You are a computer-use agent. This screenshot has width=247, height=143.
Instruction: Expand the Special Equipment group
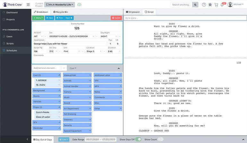point(77,131)
